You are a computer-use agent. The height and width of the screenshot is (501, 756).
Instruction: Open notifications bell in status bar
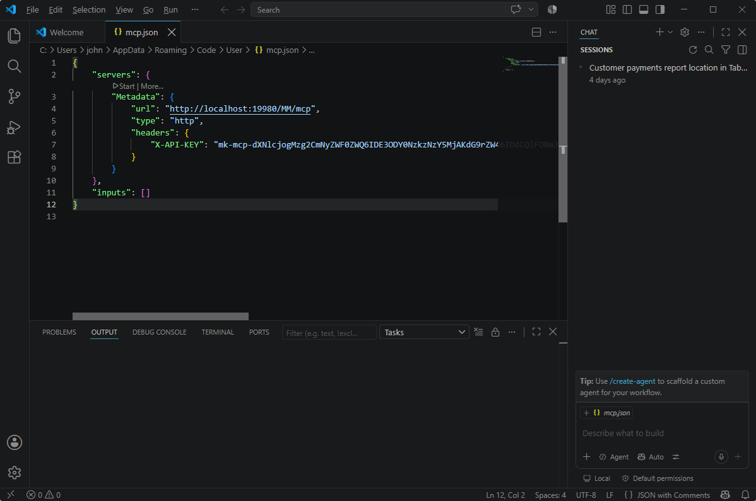(745, 495)
